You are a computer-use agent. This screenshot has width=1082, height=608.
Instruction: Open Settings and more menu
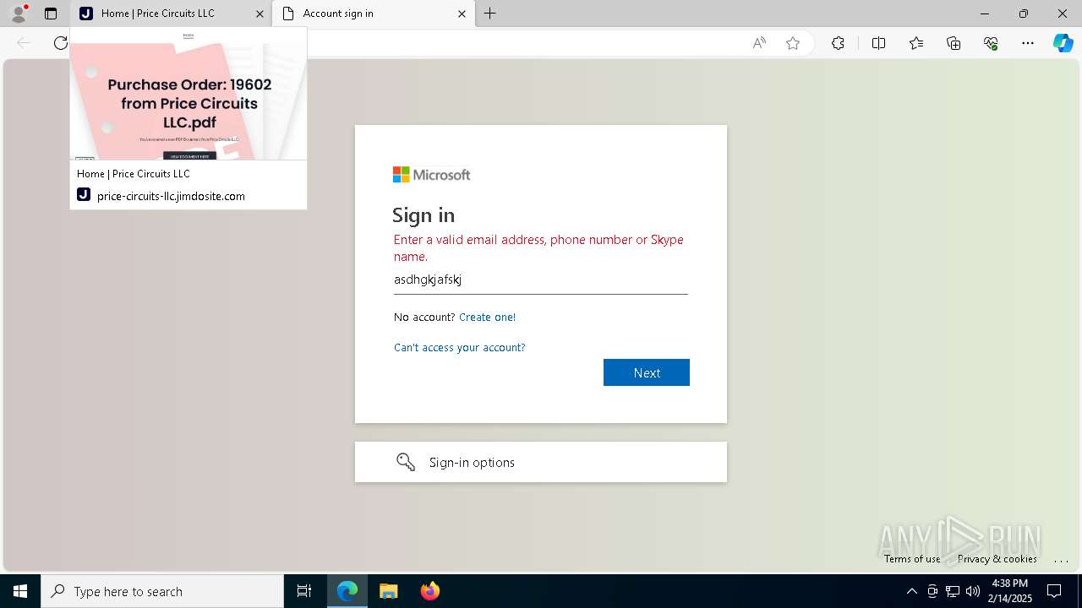pos(1028,43)
